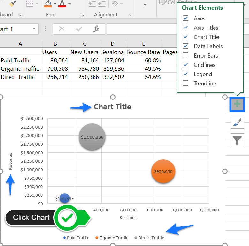Click the Sessions horizontal axis title
This screenshot has height=246, width=249.
[128, 218]
